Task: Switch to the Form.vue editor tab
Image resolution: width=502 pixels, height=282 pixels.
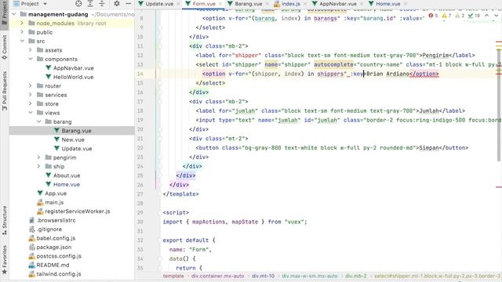Action: (204, 4)
